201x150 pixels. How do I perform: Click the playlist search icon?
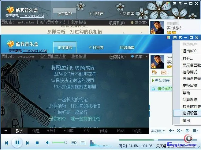187,131
